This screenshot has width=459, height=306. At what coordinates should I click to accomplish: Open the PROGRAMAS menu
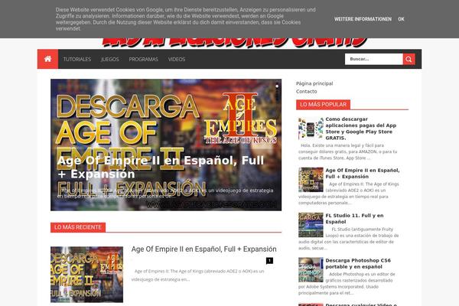point(144,59)
